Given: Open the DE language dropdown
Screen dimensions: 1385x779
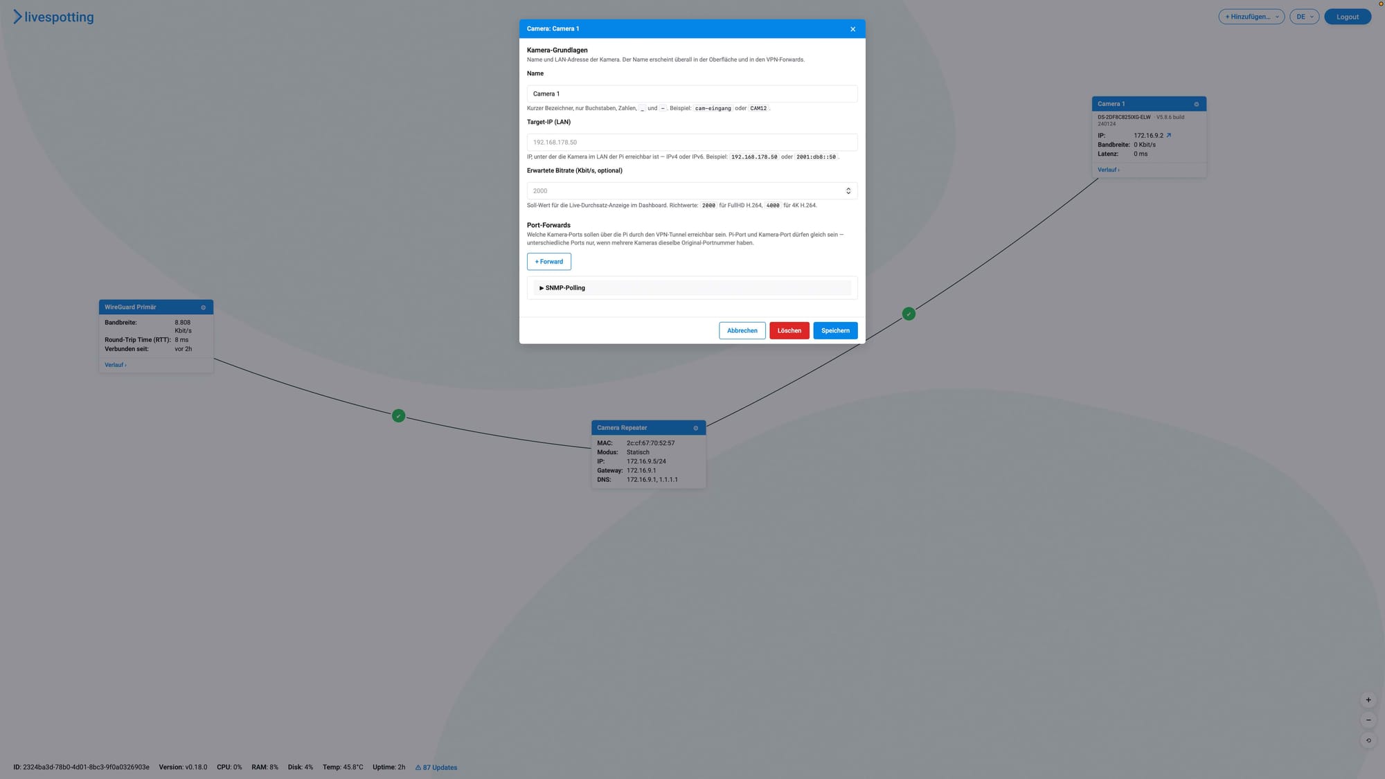Looking at the screenshot, I should tap(1304, 17).
